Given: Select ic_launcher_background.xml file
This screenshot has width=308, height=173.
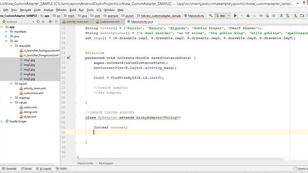Looking at the screenshot, I should pos(41,50).
